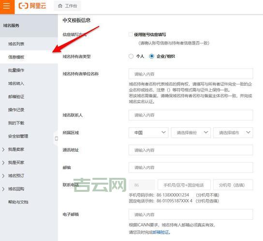Viewport: 263px width, 241px height.
Task: Open 请选择省份 dropdown
Action: [190, 133]
